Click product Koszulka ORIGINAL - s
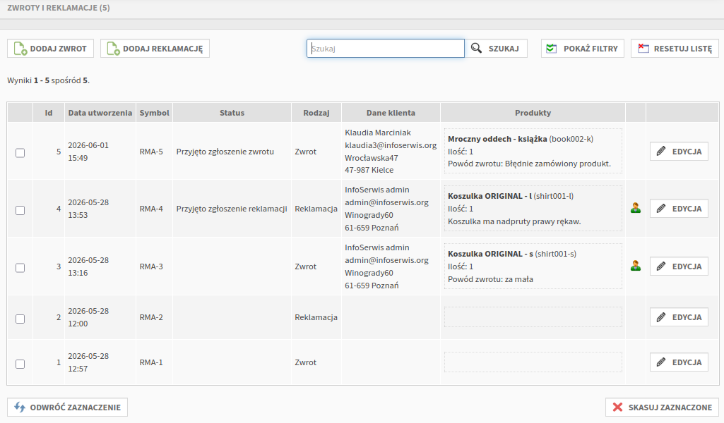The image size is (724, 423). pyautogui.click(x=490, y=254)
